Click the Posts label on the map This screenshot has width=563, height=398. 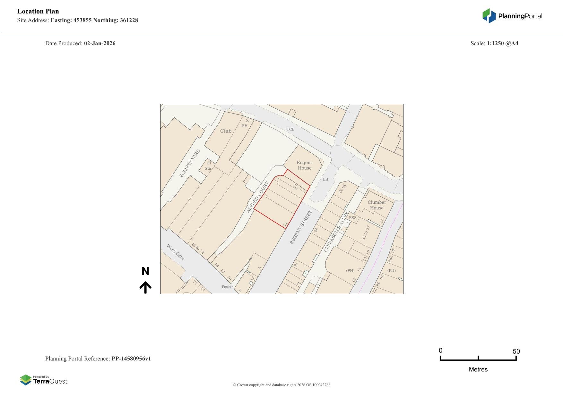click(x=226, y=287)
